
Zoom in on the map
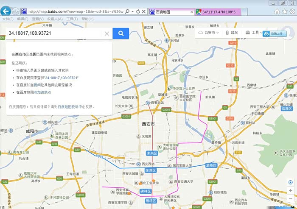click(x=290, y=190)
